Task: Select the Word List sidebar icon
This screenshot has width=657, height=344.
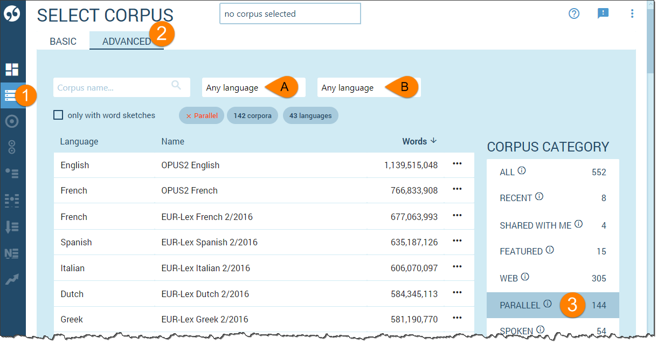Action: pyautogui.click(x=13, y=225)
